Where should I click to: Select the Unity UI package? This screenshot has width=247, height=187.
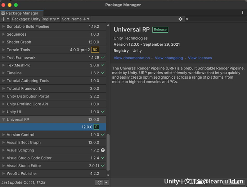click(x=53, y=112)
